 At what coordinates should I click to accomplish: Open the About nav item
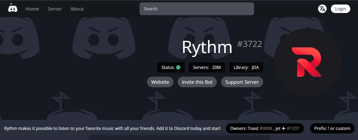(x=77, y=9)
